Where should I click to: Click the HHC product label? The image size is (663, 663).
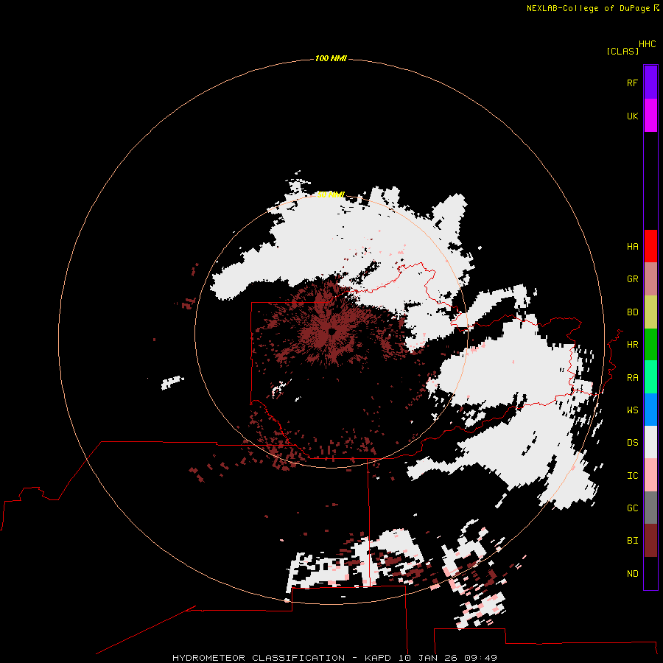[x=648, y=44]
